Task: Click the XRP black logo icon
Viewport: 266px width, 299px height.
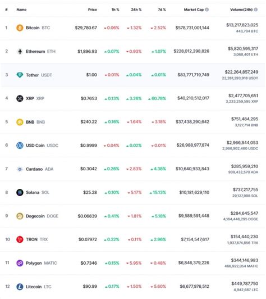Action: coord(20,98)
